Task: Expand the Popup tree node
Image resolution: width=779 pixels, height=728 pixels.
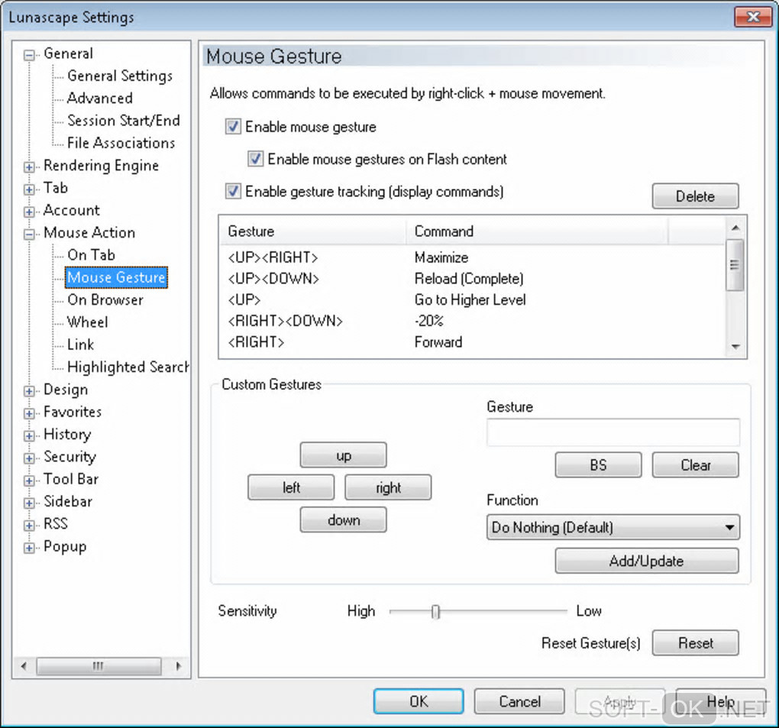Action: tap(29, 548)
